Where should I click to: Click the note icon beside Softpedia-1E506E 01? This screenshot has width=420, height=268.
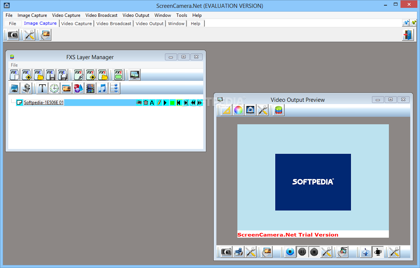(19, 103)
